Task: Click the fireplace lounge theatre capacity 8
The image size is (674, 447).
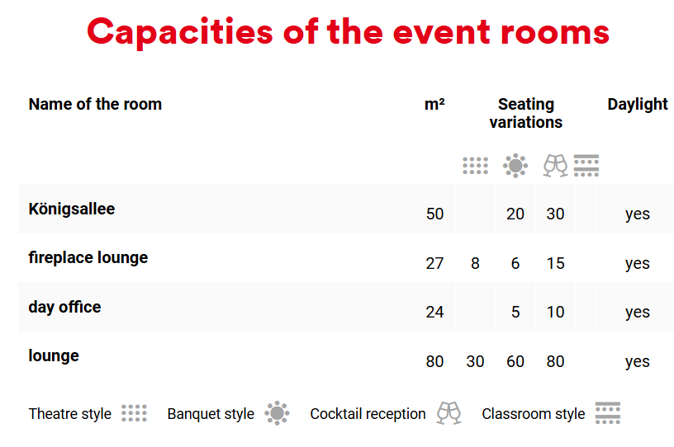Action: click(x=475, y=263)
